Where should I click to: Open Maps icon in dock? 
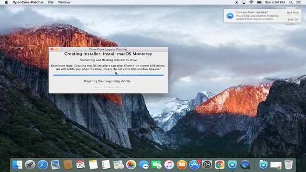(119, 164)
